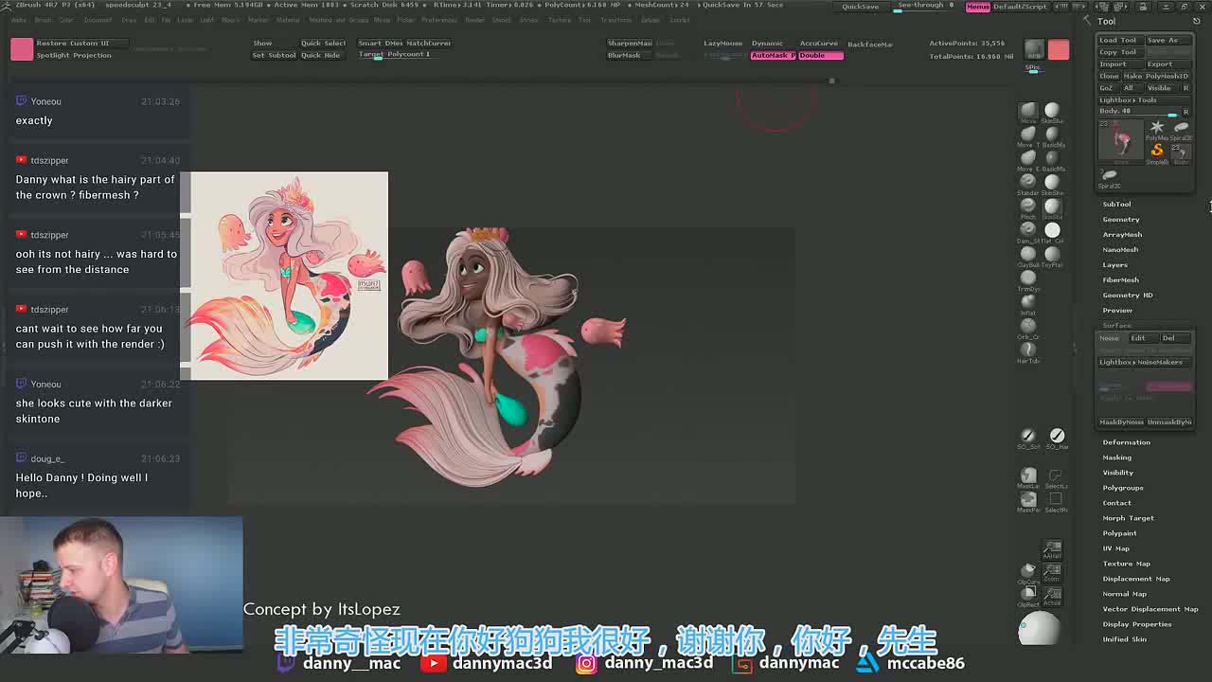Expand the Layers section
Image resolution: width=1212 pixels, height=682 pixels.
tap(1114, 265)
